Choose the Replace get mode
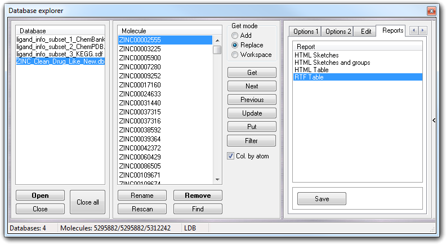Screen dimensions: 446x244 (235, 45)
